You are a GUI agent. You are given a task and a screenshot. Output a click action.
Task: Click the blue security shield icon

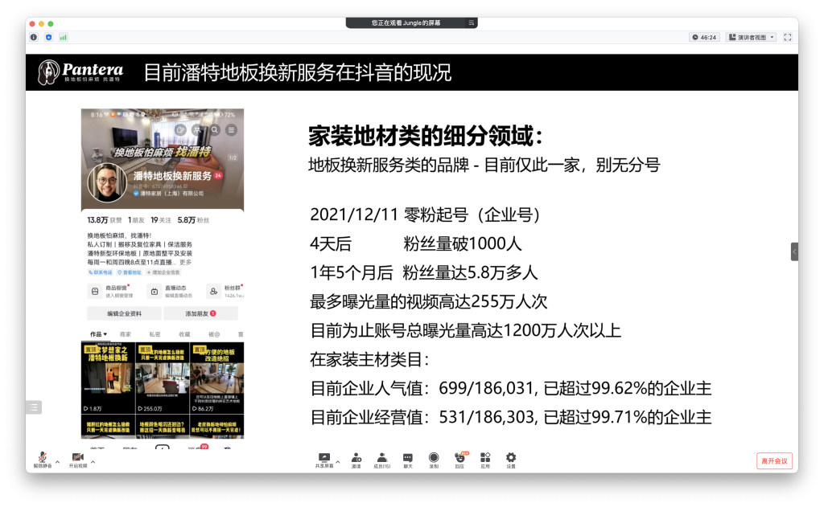(48, 37)
